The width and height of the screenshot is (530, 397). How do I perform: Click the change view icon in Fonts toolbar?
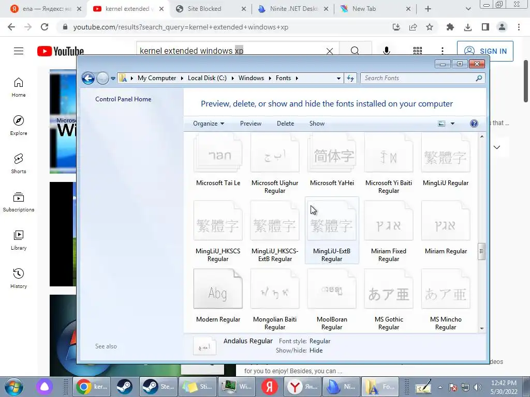[x=441, y=124]
